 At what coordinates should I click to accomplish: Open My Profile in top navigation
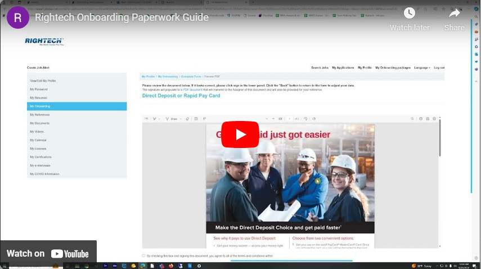point(365,68)
